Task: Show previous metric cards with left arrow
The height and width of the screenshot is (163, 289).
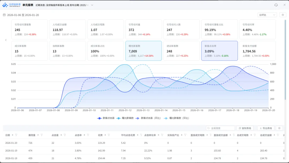Action: tap(6, 40)
